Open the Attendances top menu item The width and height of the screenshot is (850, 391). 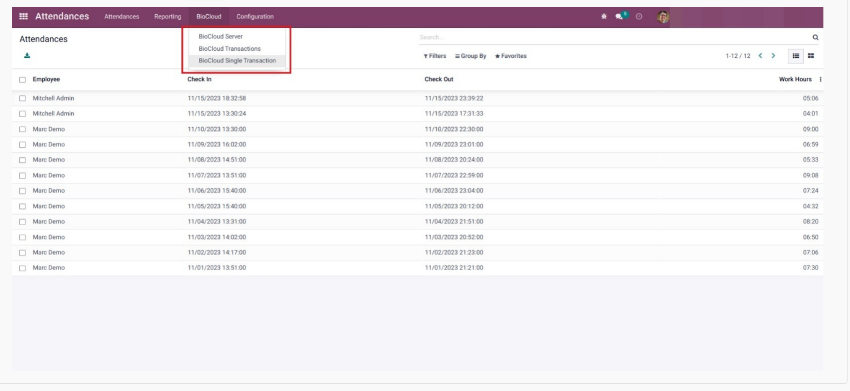[121, 16]
